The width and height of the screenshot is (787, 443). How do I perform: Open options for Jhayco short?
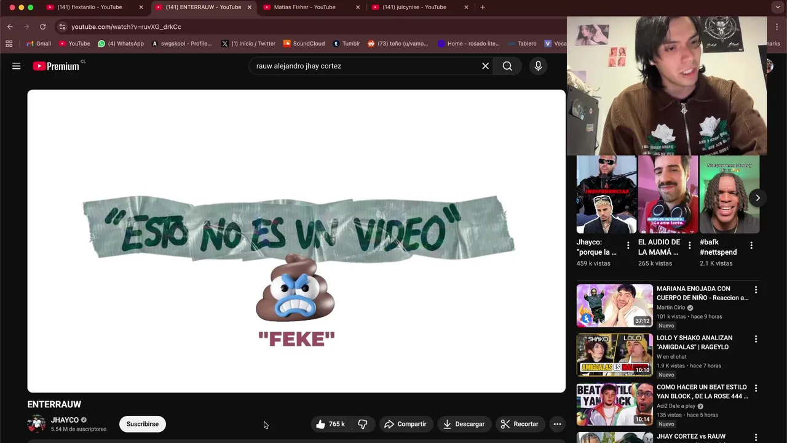coord(628,245)
